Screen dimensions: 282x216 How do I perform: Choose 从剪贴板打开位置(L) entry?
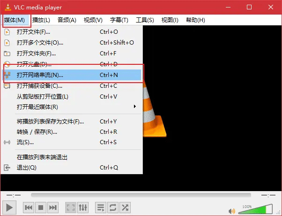click(72, 96)
